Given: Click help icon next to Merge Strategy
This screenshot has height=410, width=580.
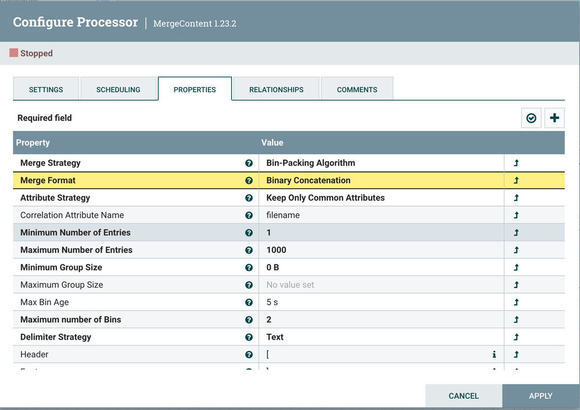Looking at the screenshot, I should (x=249, y=163).
